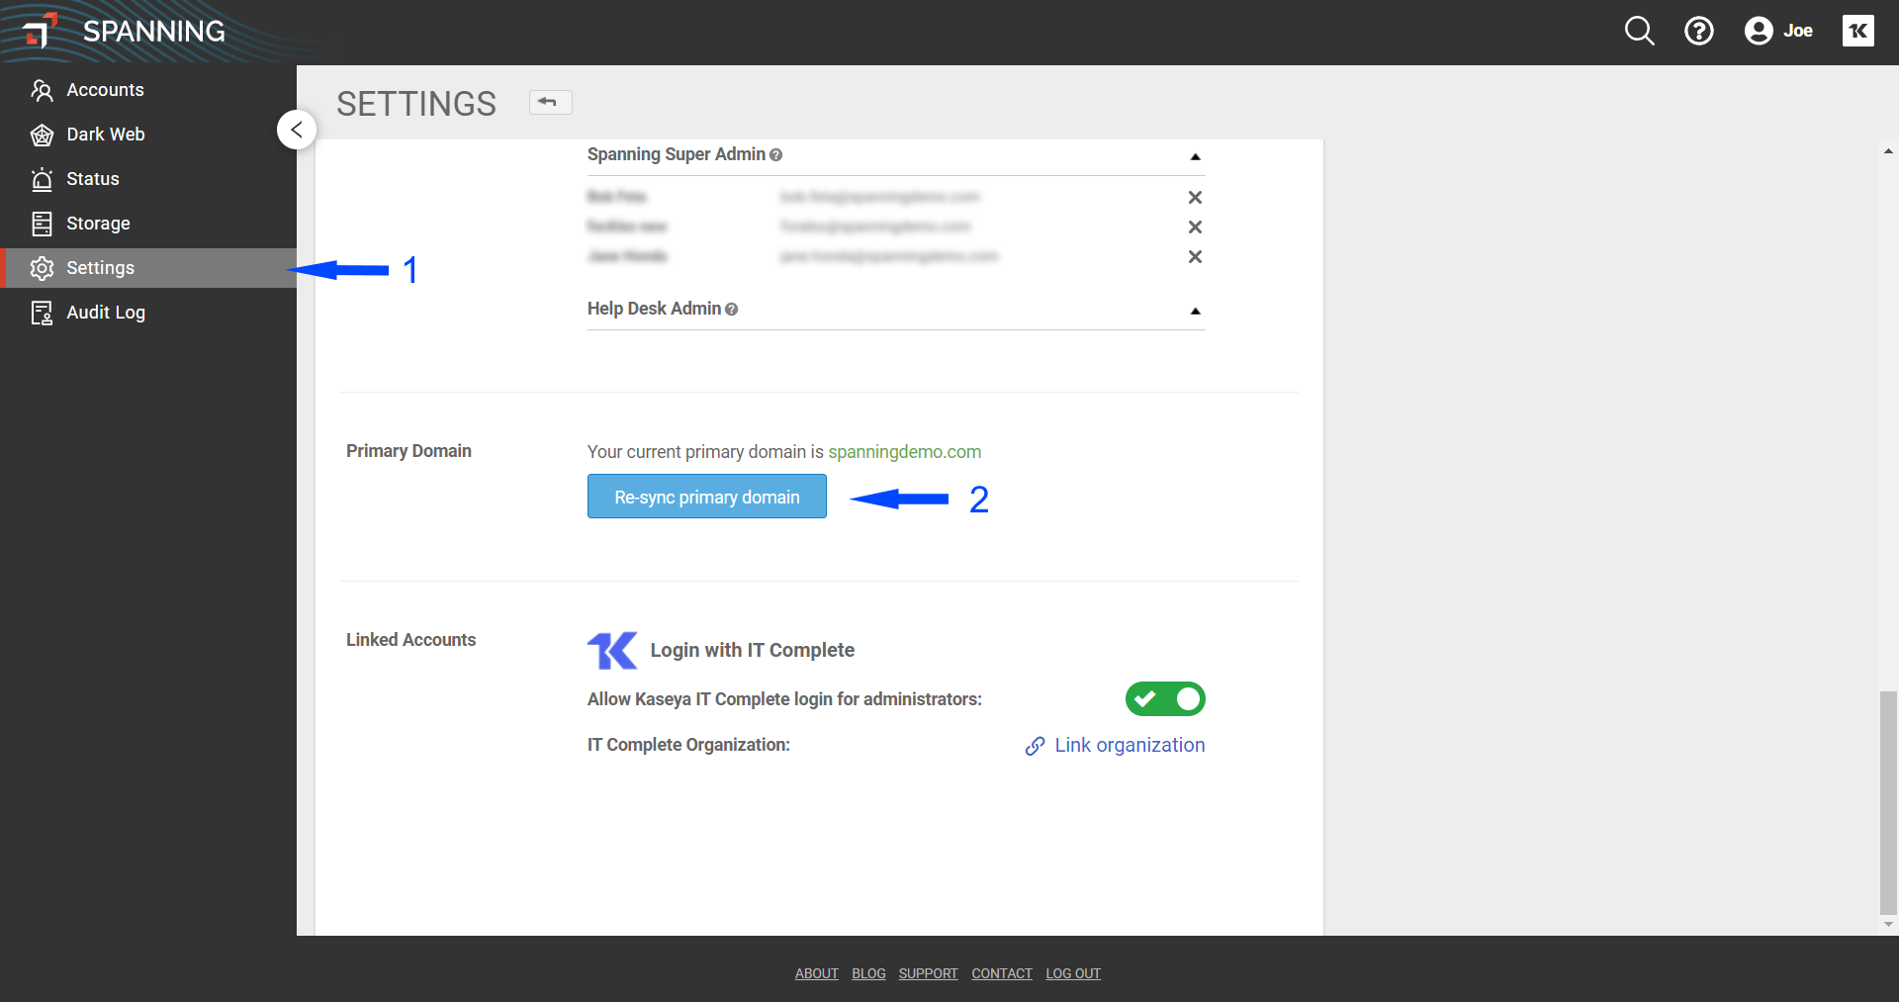Click the Joe user avatar icon
1899x1002 pixels.
[x=1758, y=31]
